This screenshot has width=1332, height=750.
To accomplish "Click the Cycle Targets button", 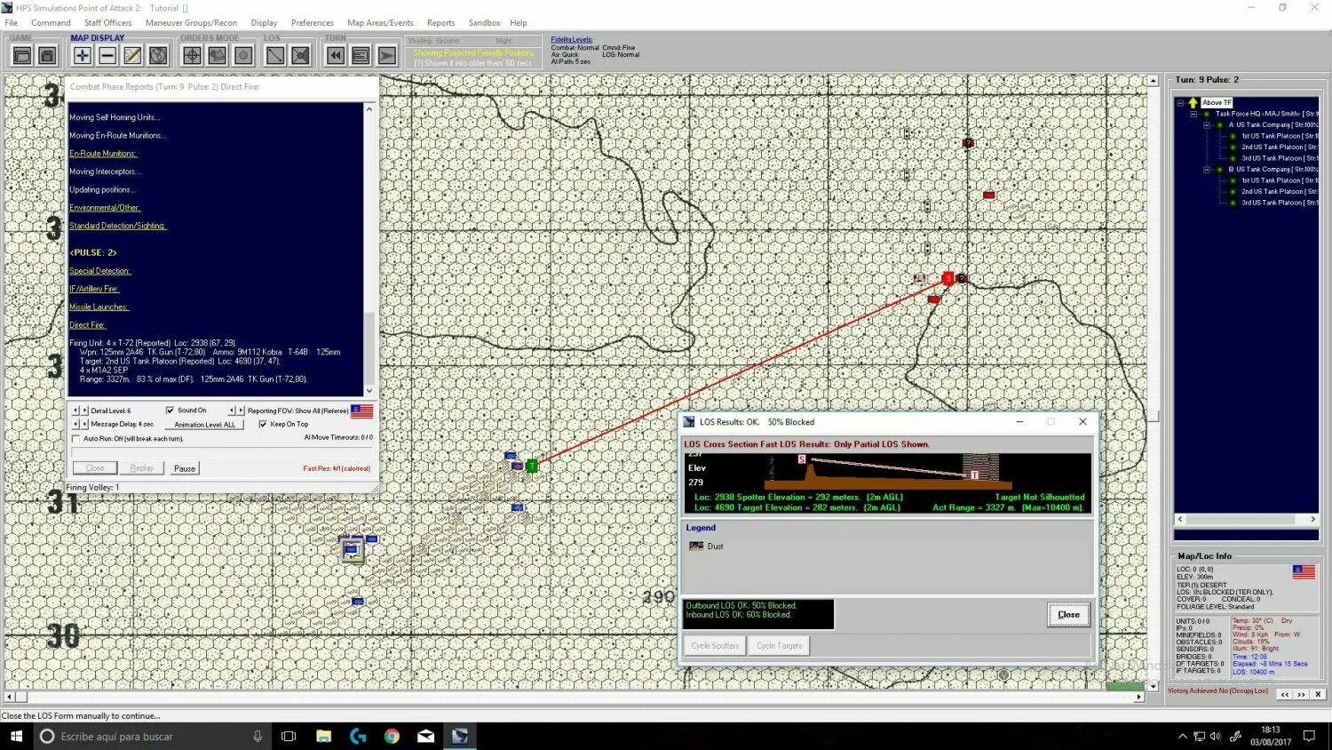I will [x=779, y=646].
